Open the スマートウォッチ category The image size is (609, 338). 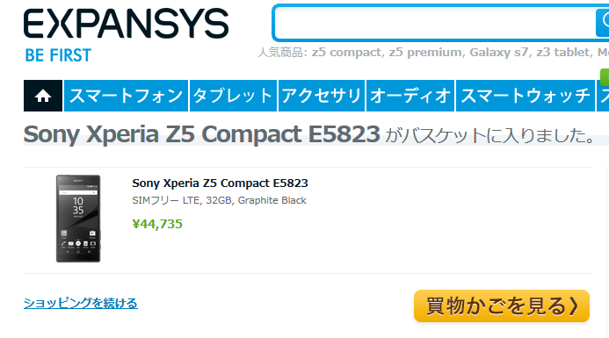click(526, 96)
